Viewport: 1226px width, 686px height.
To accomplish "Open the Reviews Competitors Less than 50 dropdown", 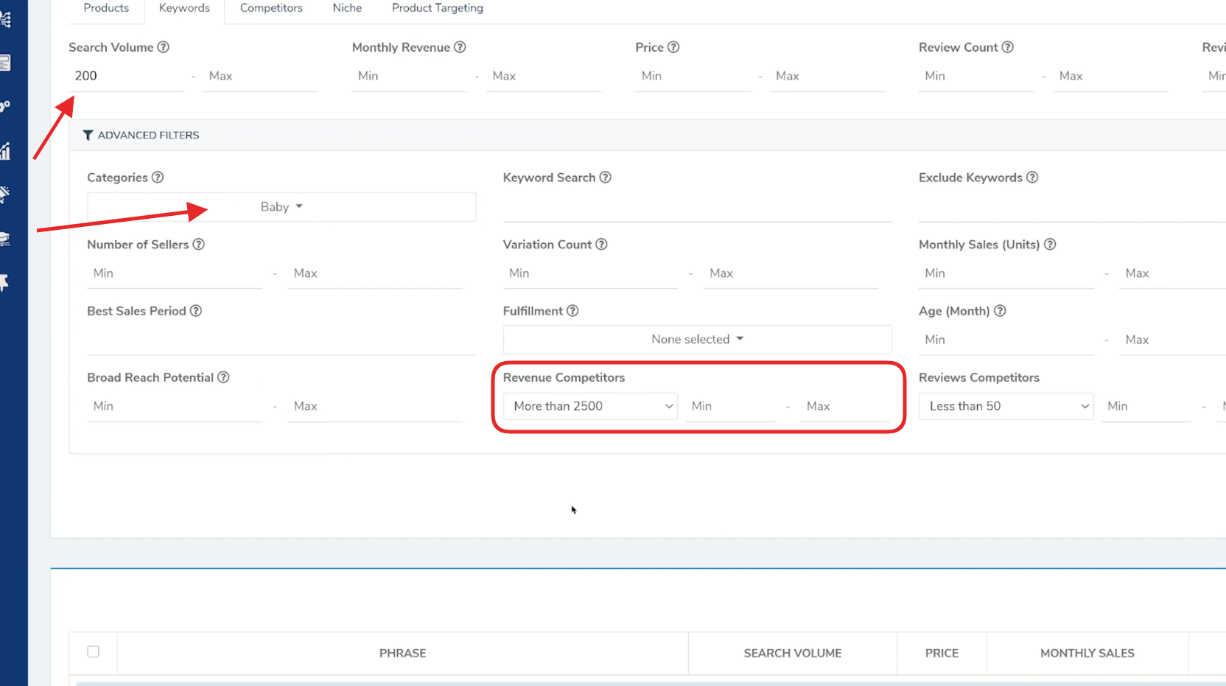I will coord(1006,406).
